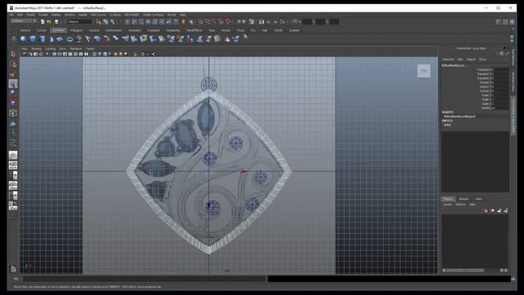This screenshot has width=524, height=295.
Task: Open the Create menu
Action: [43, 15]
